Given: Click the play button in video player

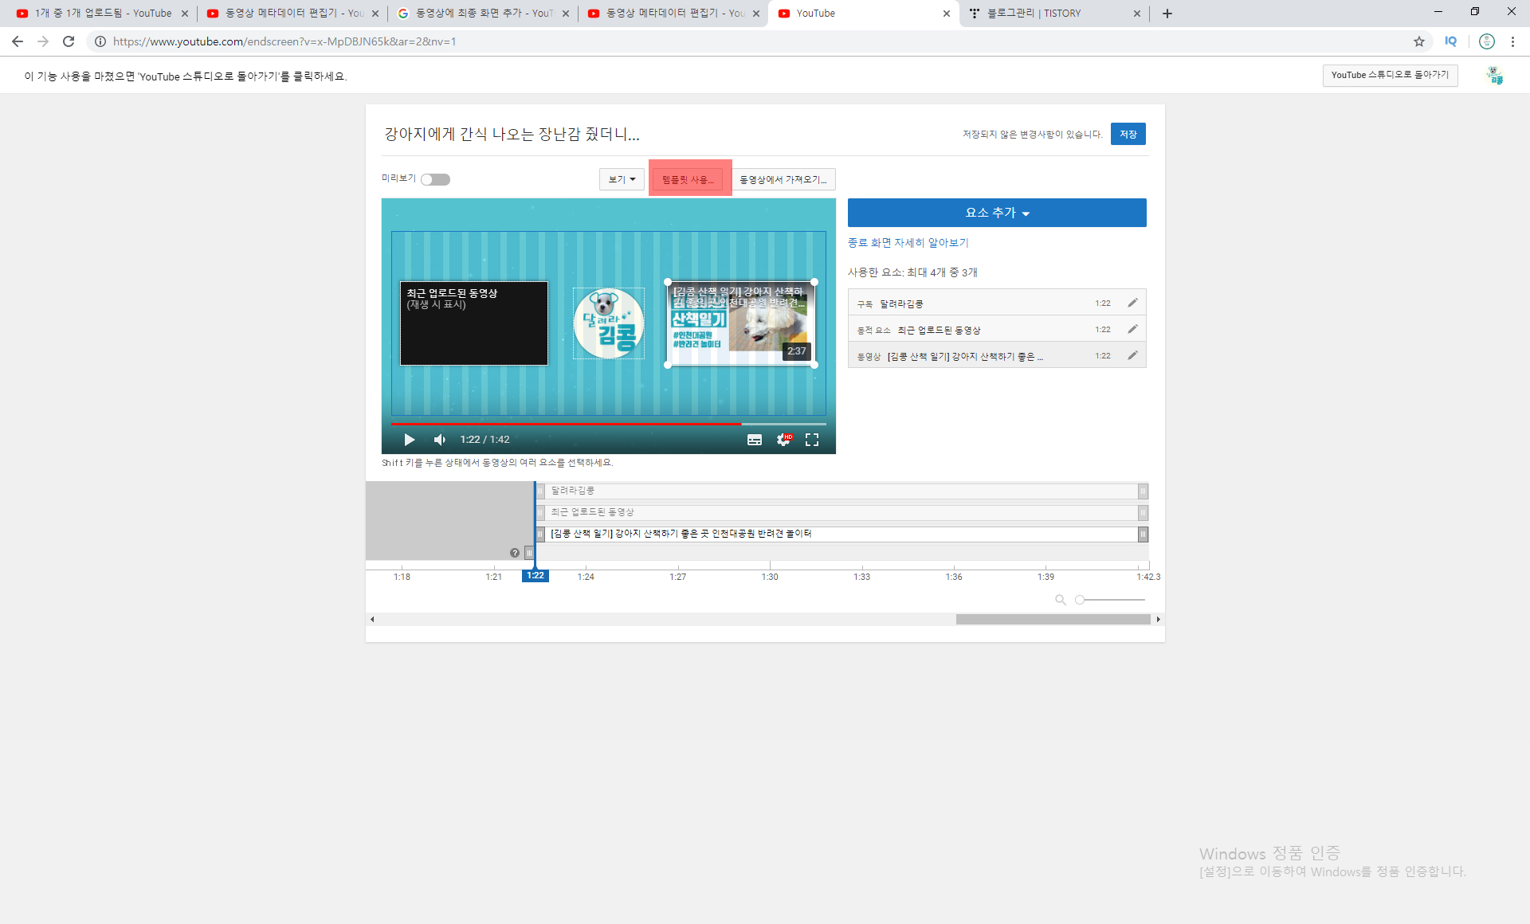Looking at the screenshot, I should pos(409,440).
